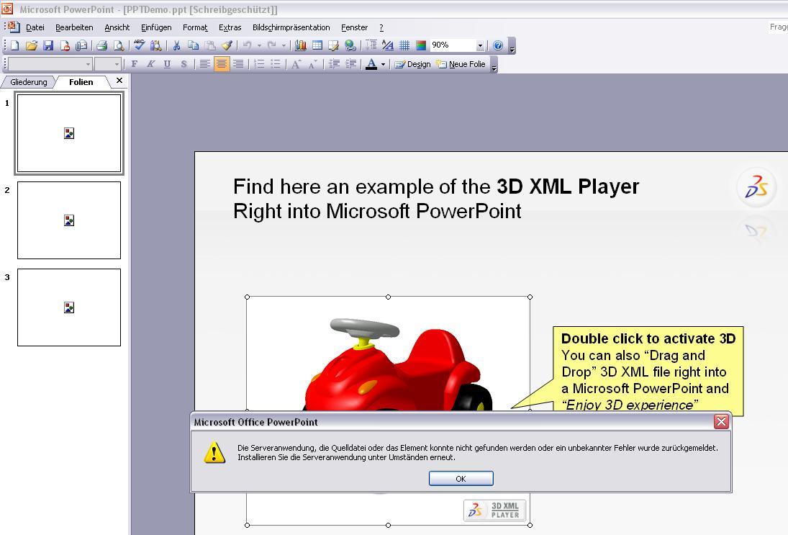Increase indent level icon
Viewport: 788px width, 535px height.
tap(350, 64)
